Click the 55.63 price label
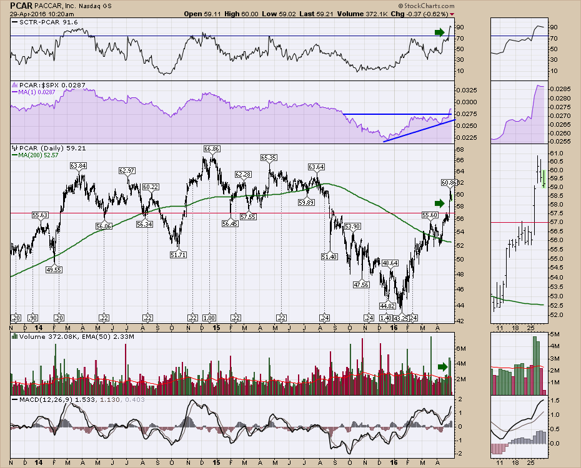This screenshot has width=581, height=468. [40, 215]
